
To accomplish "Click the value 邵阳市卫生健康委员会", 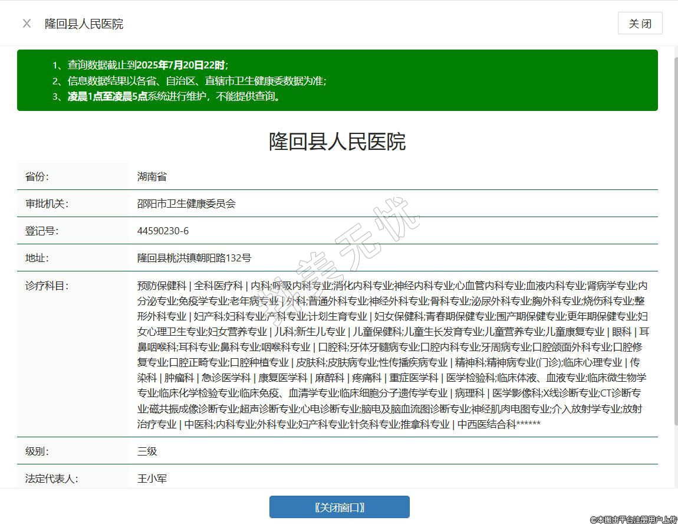I will (x=186, y=204).
